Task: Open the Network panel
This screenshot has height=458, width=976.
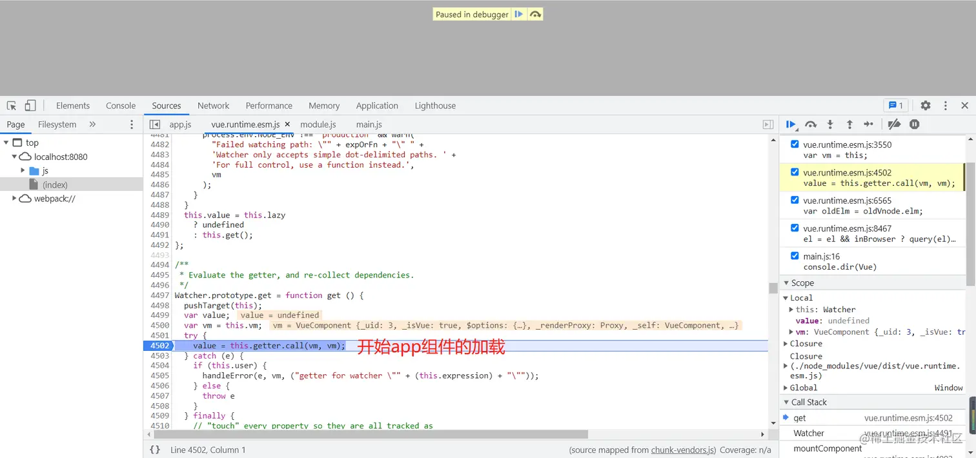Action: point(214,106)
